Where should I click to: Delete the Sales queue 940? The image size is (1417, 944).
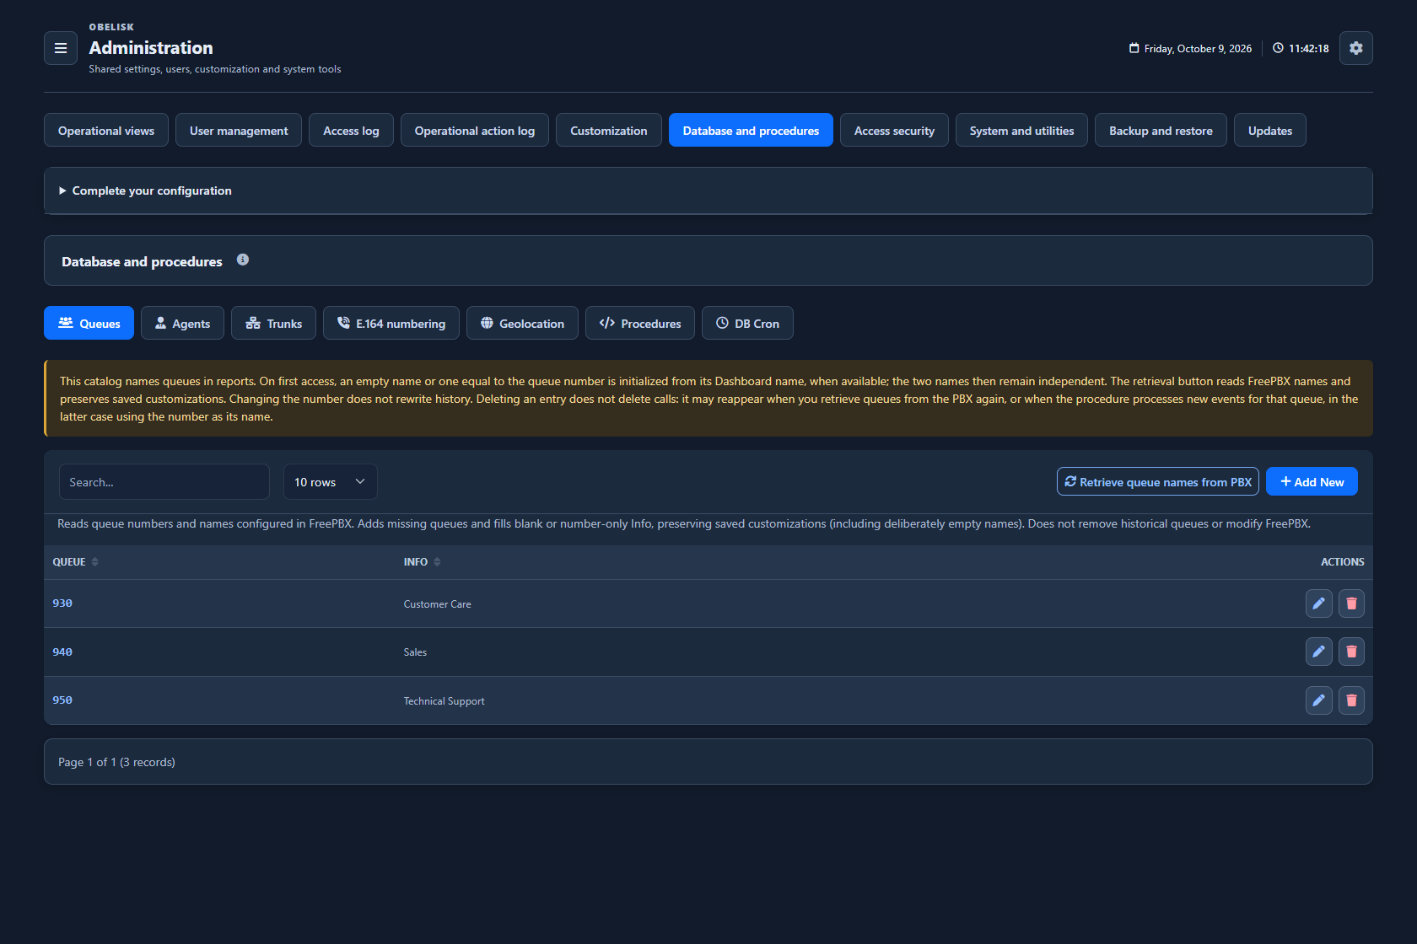pyautogui.click(x=1351, y=652)
